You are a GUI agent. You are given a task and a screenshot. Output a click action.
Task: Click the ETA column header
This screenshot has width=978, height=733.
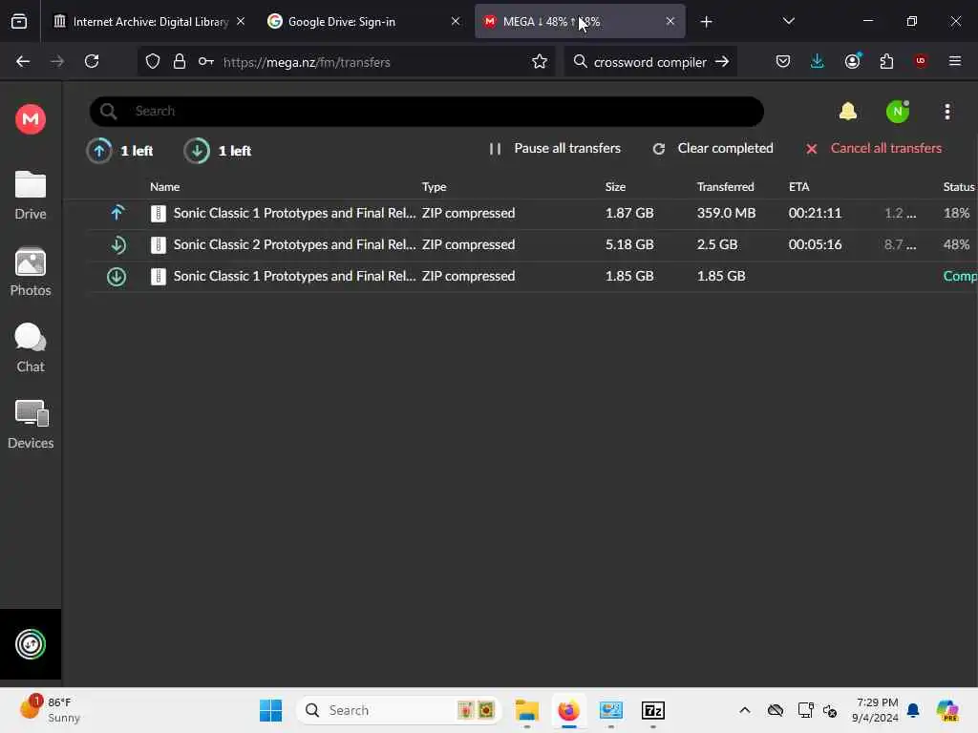coord(799,186)
